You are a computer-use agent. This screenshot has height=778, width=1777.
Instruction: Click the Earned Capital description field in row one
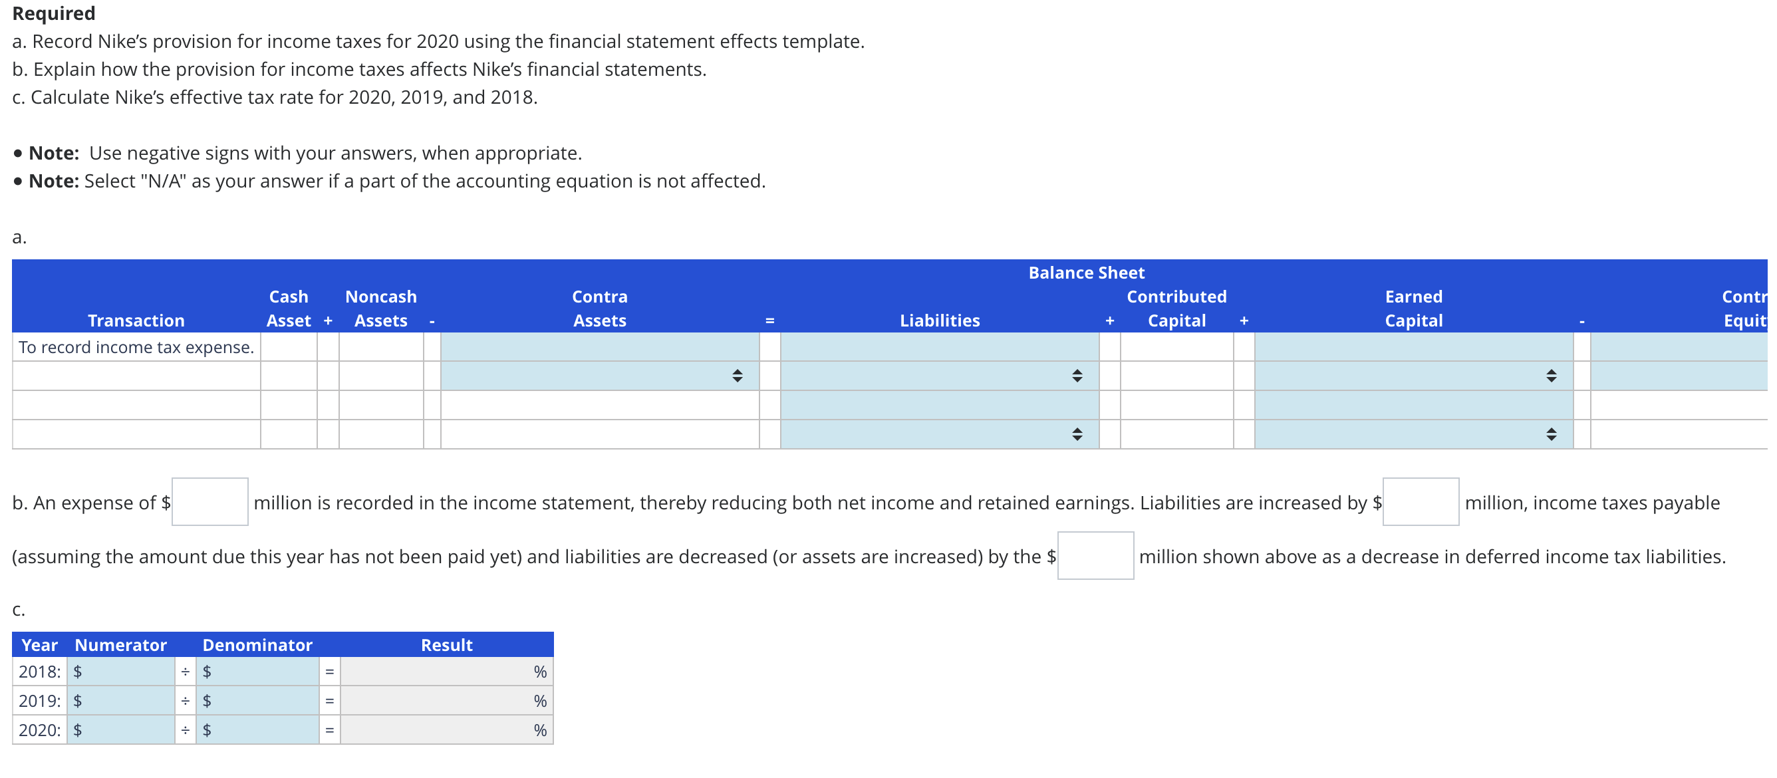click(x=1413, y=347)
